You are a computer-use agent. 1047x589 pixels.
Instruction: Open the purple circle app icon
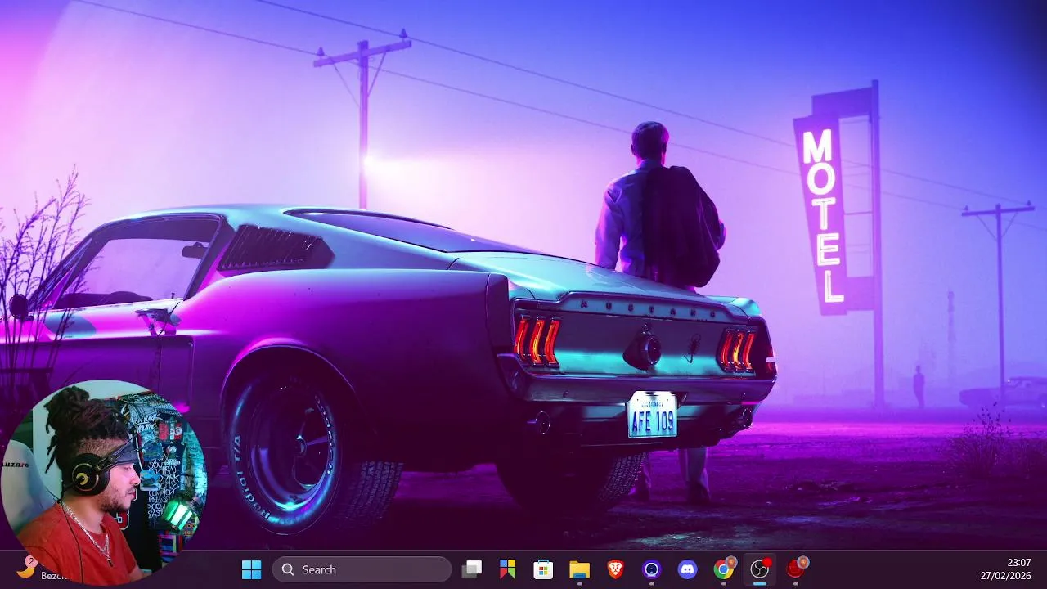tap(652, 569)
